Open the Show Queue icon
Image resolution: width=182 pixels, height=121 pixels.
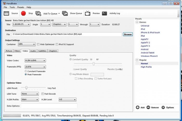[65, 14]
